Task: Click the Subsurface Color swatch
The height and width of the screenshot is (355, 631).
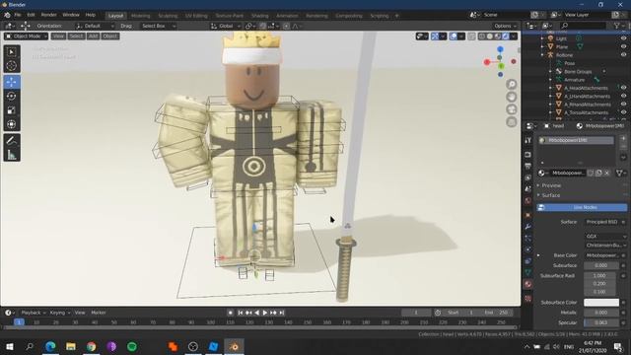Action: (601, 303)
